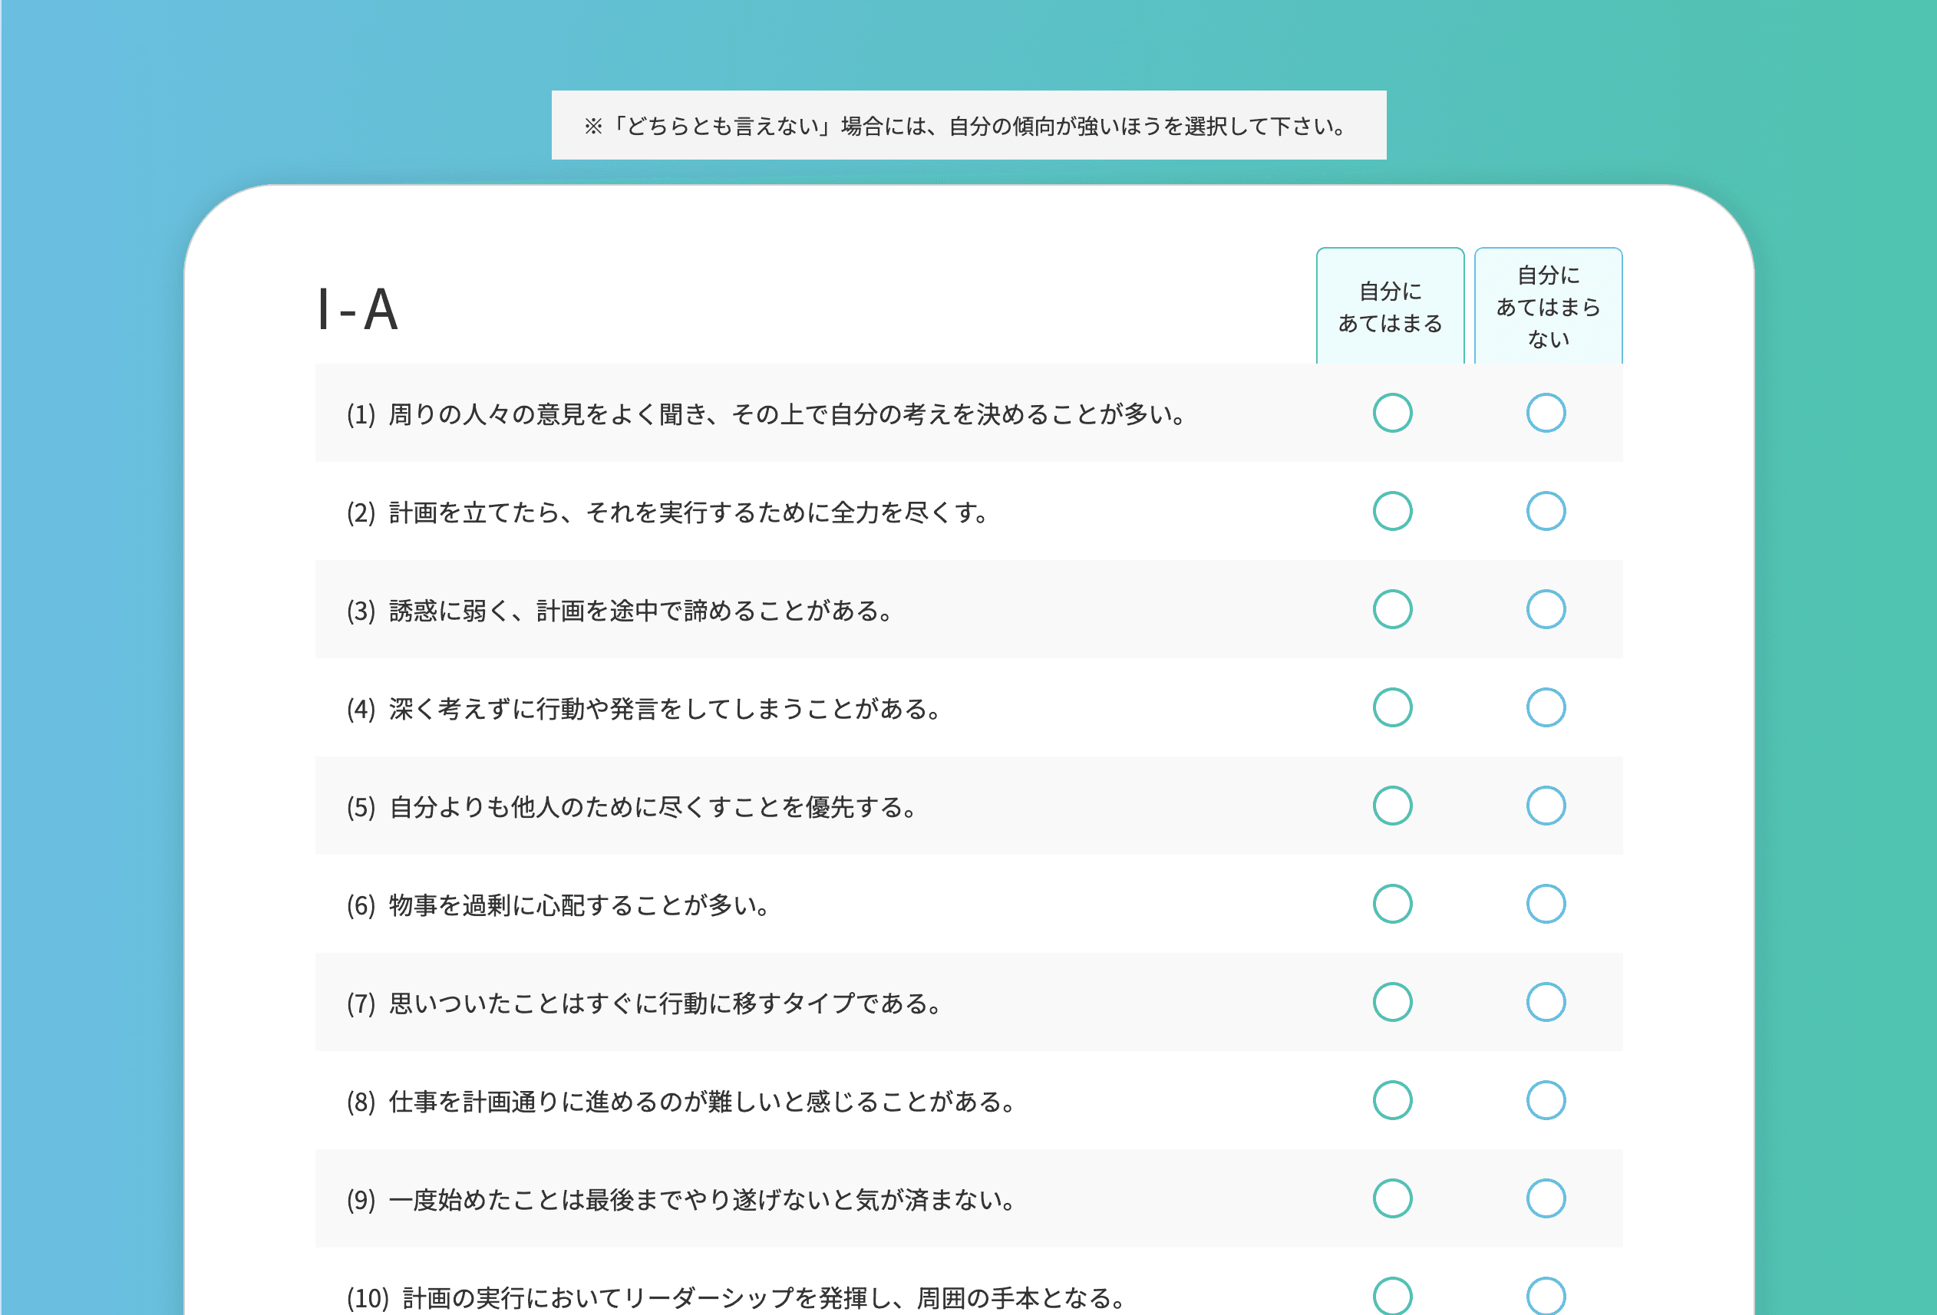Choose 自分にあてはまる for question 2
This screenshot has height=1315, width=1937.
point(1392,511)
